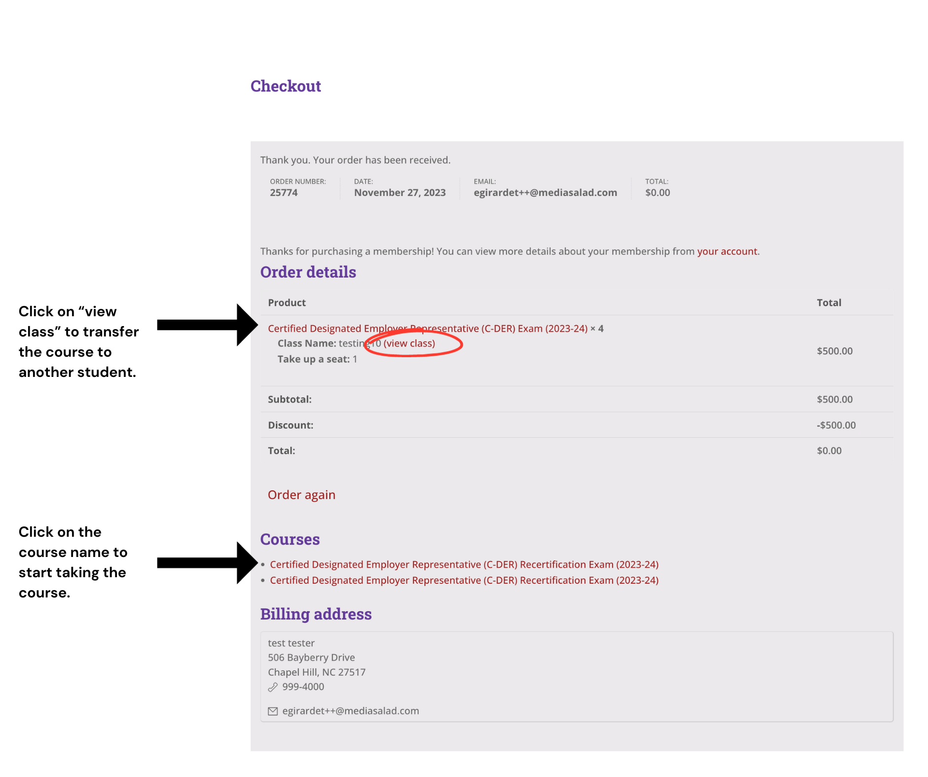
Task: Click the order date November 27, 2023
Action: pyautogui.click(x=400, y=193)
